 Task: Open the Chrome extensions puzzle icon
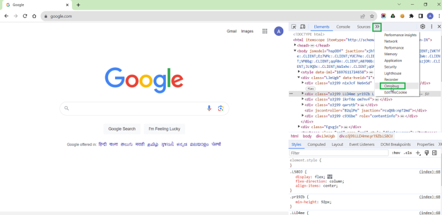coord(411,16)
